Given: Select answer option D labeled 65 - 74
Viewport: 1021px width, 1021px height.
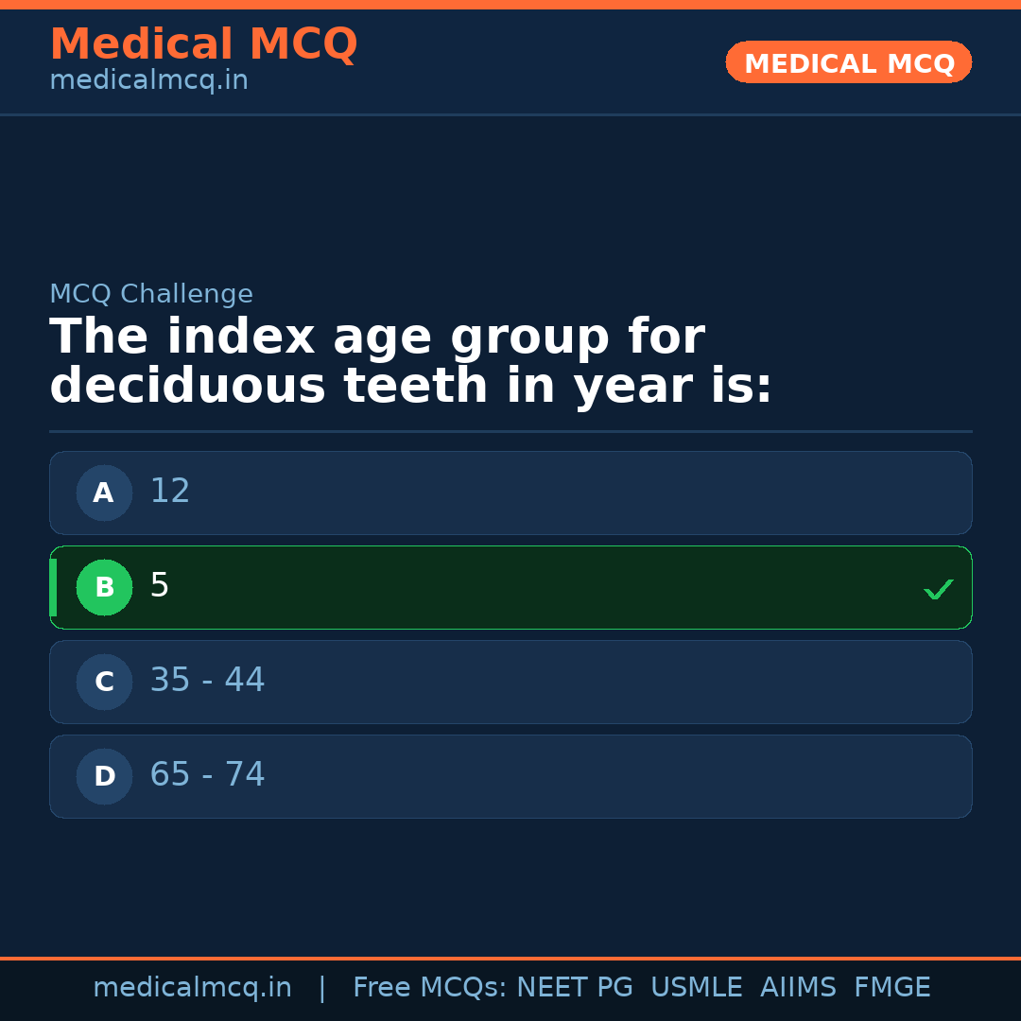Looking at the screenshot, I should [510, 776].
